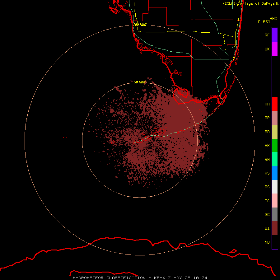Choose the DS white legend swatch
The width and height of the screenshot is (280, 280).
(x=275, y=187)
